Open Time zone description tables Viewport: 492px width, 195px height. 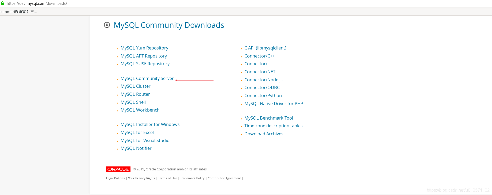[274, 126]
